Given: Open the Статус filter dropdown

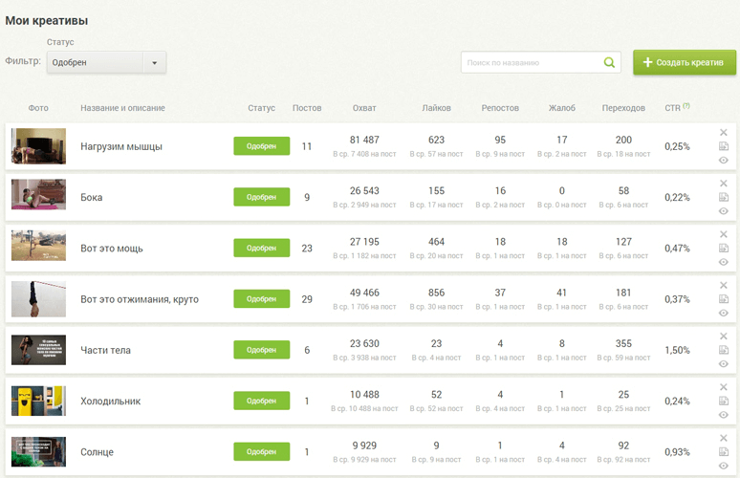Looking at the screenshot, I should (106, 63).
